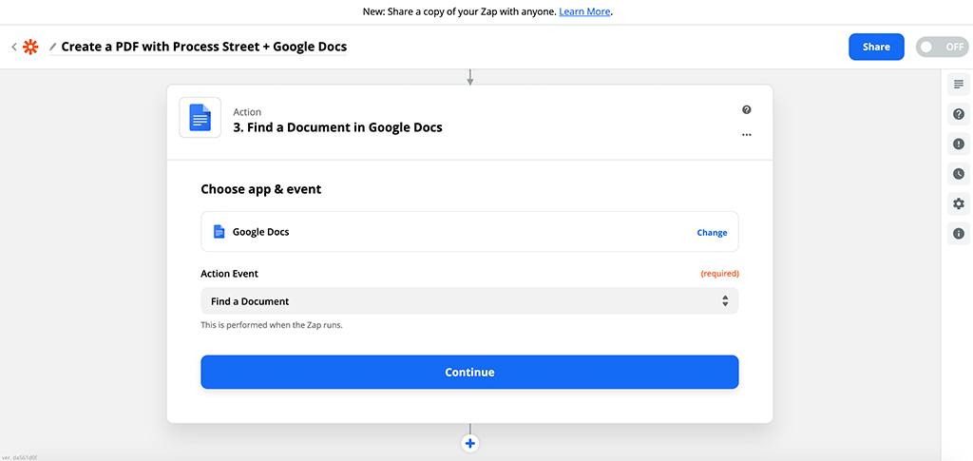Click the pencil icon to rename the Zap
973x461 pixels.
[53, 47]
